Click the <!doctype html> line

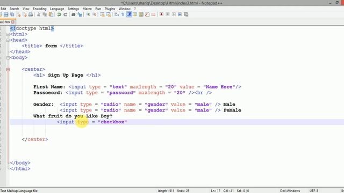(x=32, y=28)
